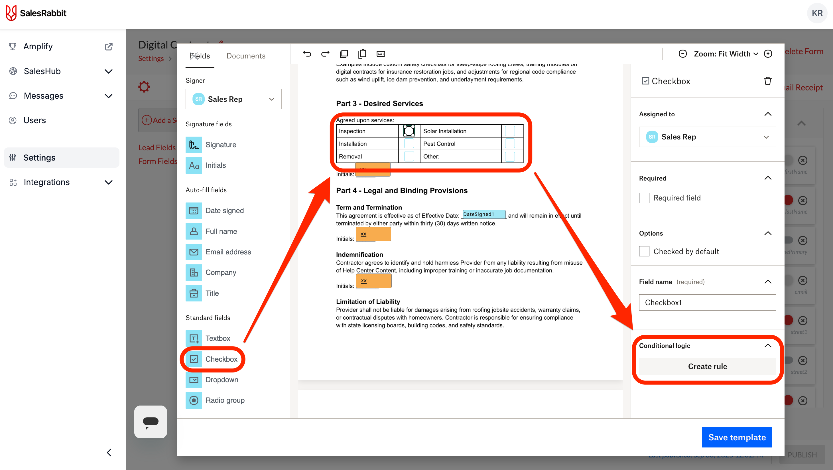Image resolution: width=833 pixels, height=470 pixels.
Task: Switch to the Documents tab
Action: click(x=246, y=56)
